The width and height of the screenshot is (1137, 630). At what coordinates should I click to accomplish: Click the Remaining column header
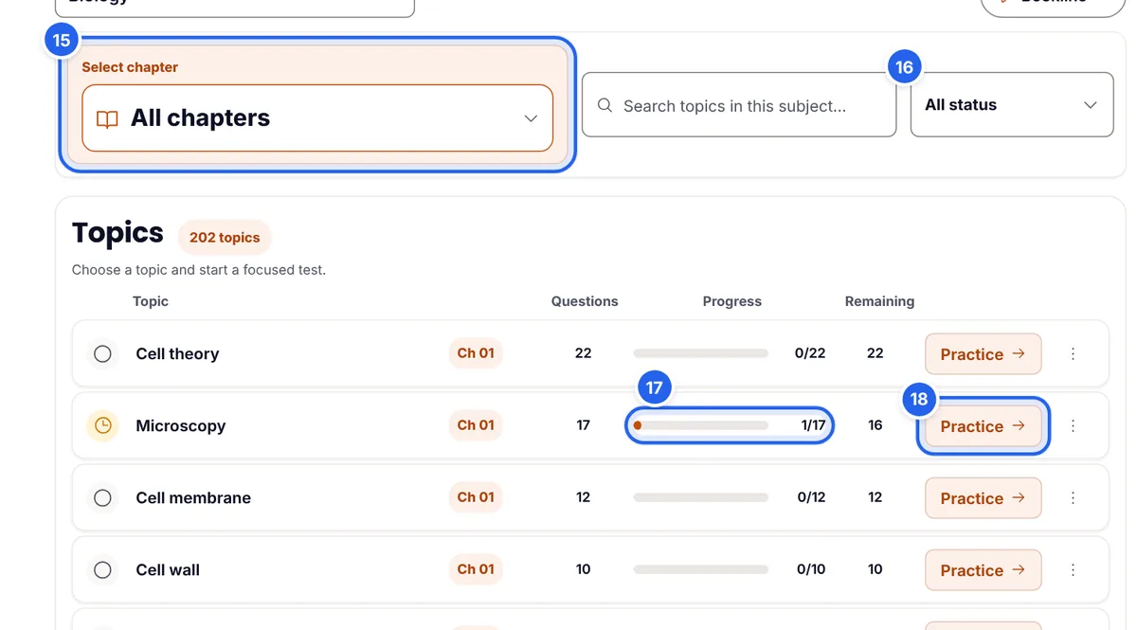coord(879,301)
